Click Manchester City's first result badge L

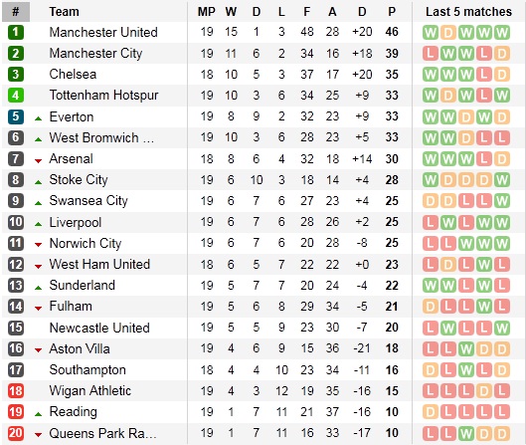[431, 54]
